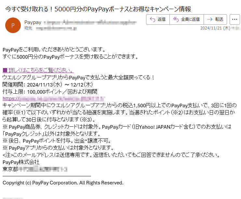Click the <注> send-only address notice line
Image resolution: width=241 pixels, height=199 pixels.
[112, 155]
